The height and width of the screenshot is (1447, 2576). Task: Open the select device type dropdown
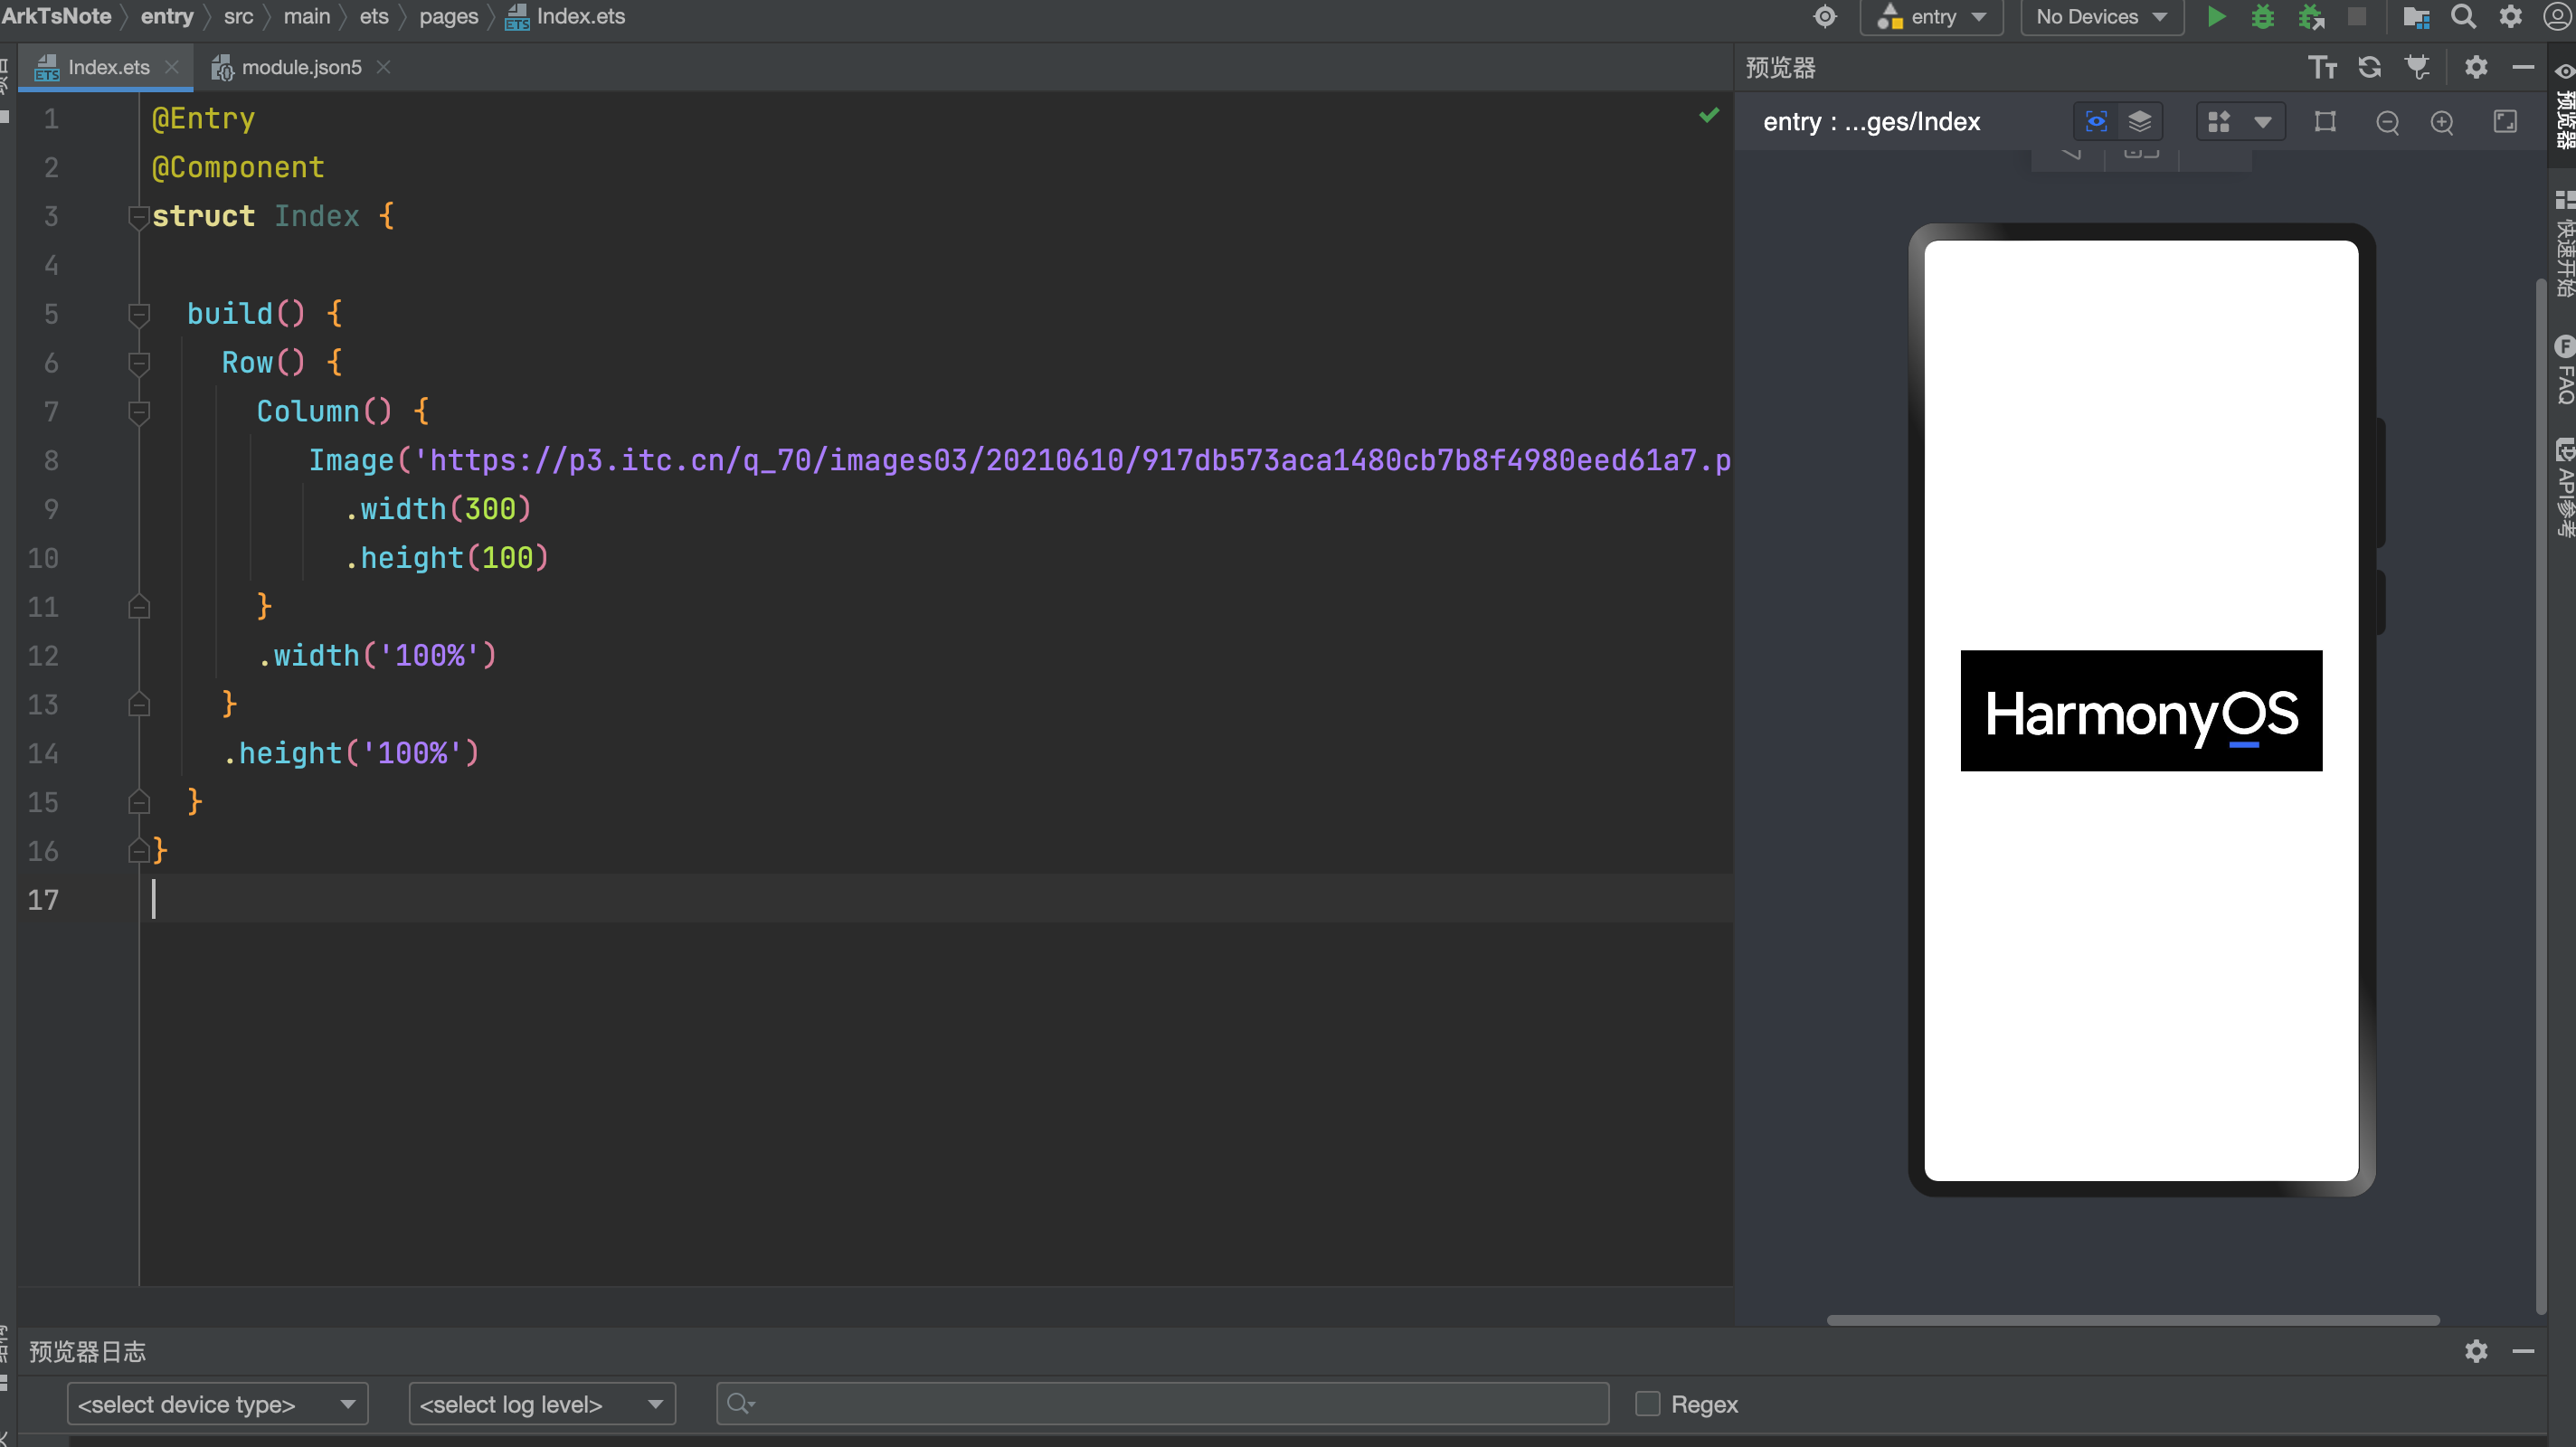(217, 1404)
